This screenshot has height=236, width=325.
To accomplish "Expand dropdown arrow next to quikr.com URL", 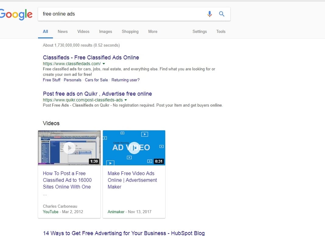I will 126,100.
